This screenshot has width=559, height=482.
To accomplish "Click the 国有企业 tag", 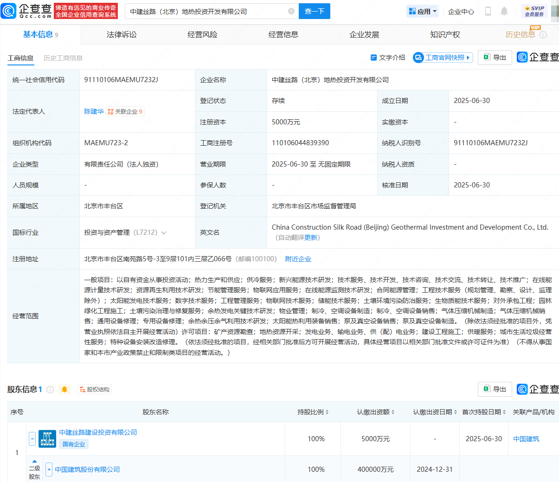I will (x=74, y=444).
